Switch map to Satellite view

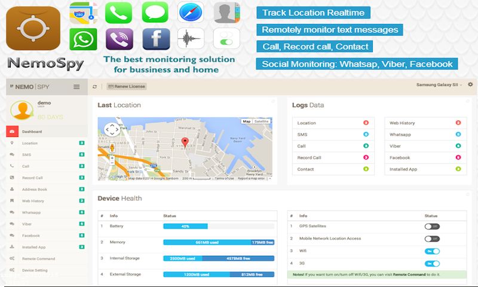262,121
